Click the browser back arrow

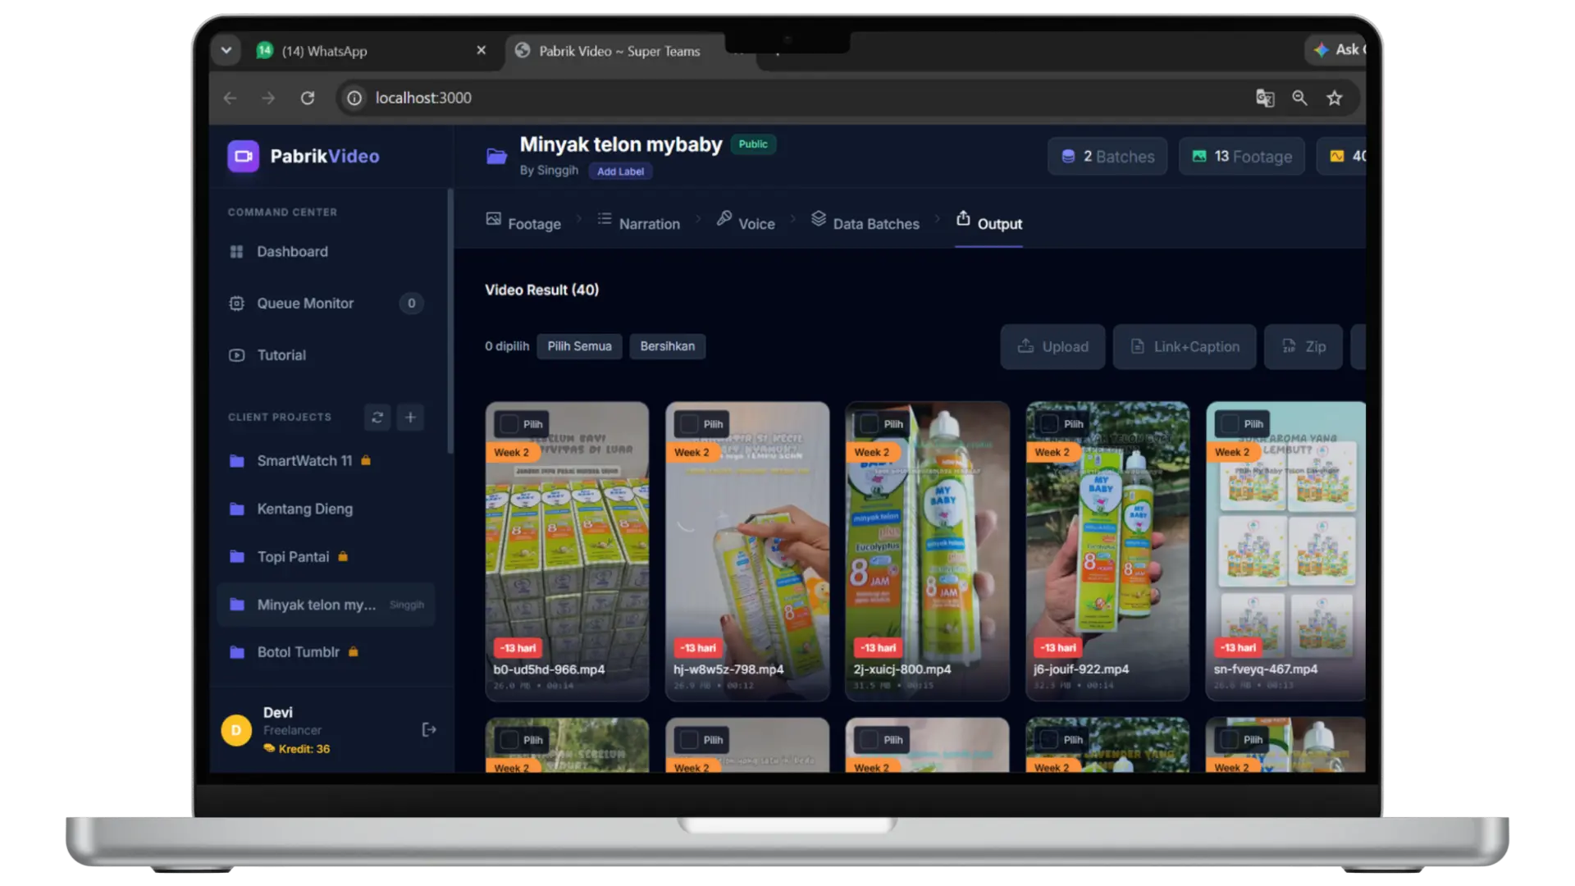tap(230, 98)
